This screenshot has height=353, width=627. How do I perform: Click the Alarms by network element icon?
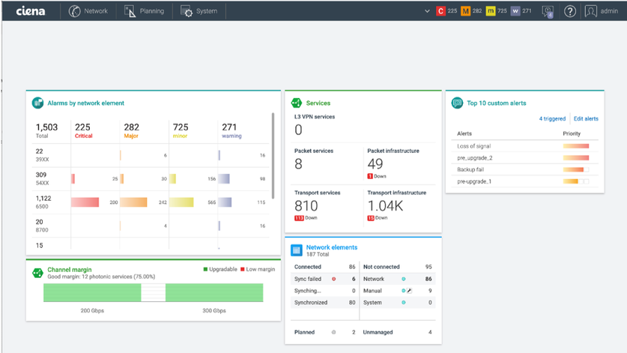(37, 103)
